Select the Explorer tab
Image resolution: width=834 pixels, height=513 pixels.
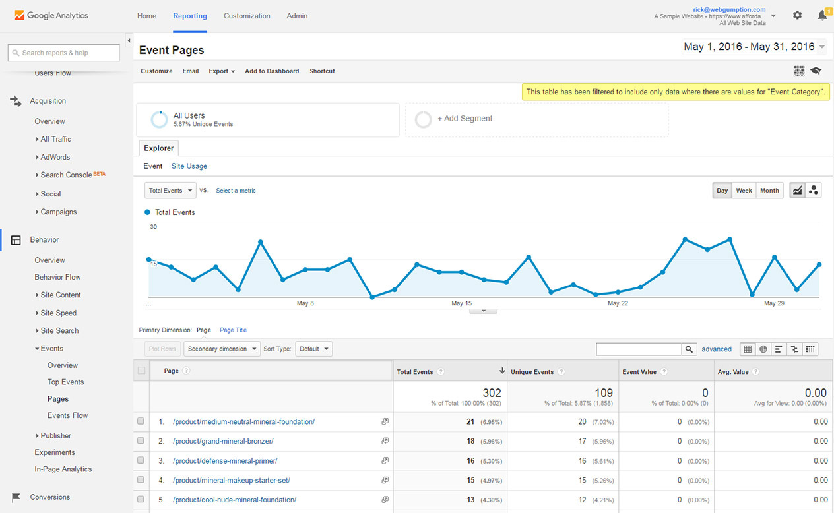(159, 148)
